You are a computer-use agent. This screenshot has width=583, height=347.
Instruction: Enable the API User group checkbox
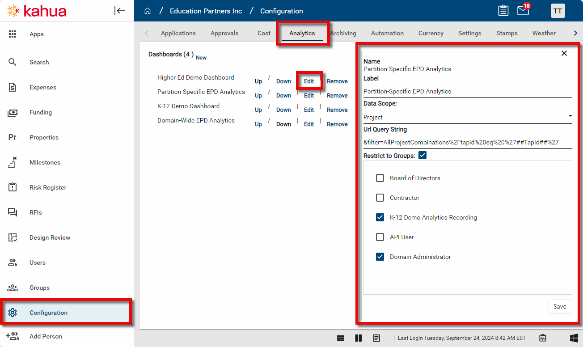[x=380, y=237]
